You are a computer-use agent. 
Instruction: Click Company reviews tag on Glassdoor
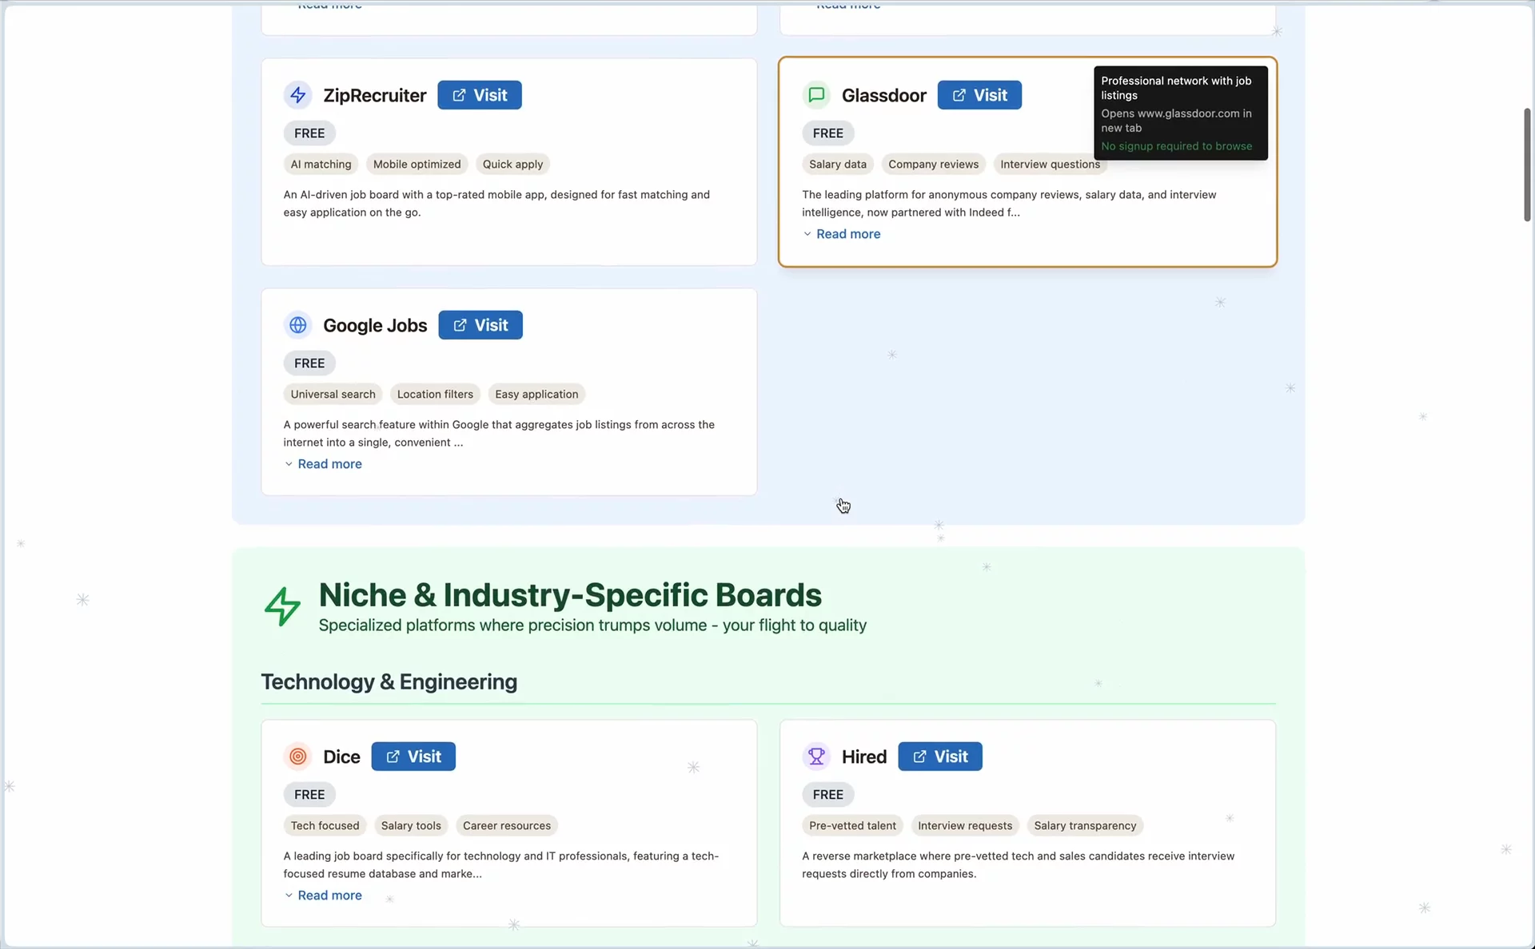click(933, 165)
